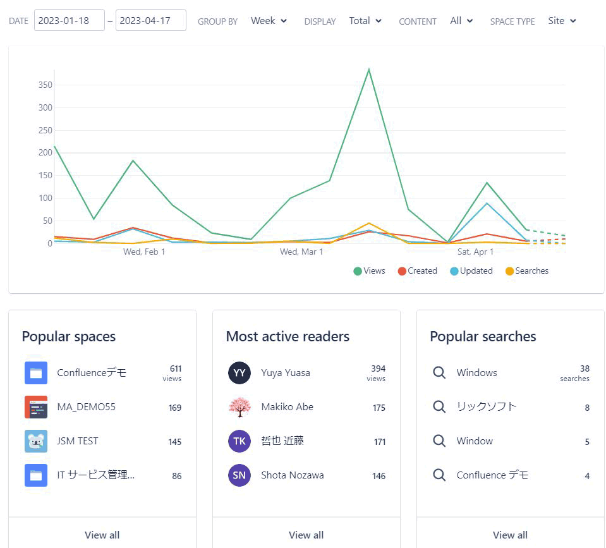Open the Group By Week dropdown
The width and height of the screenshot is (606, 548).
point(269,21)
